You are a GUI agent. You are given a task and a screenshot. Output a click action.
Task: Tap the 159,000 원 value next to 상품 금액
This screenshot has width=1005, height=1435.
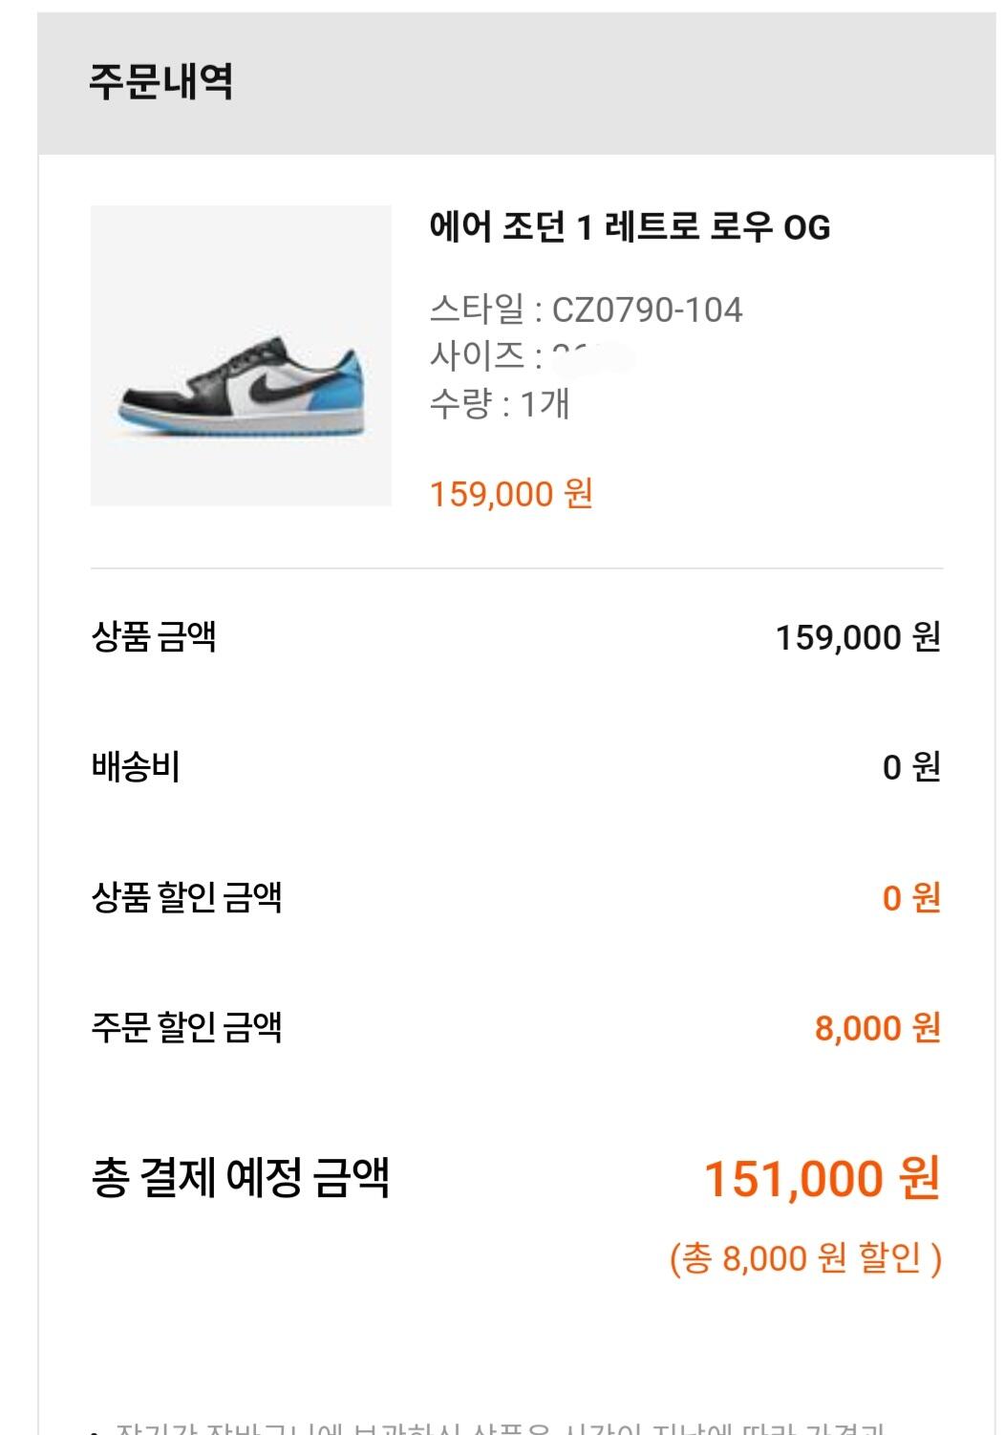(858, 637)
